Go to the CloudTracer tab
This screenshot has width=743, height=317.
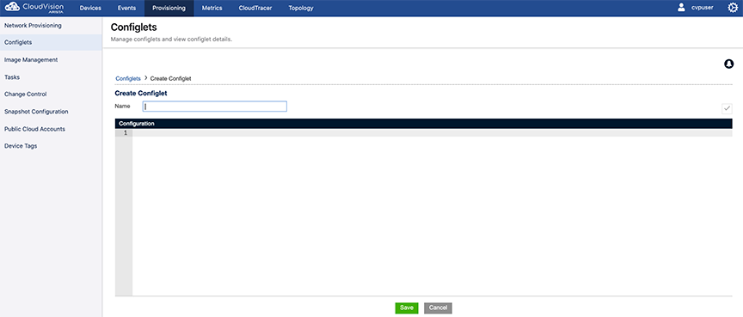[255, 8]
